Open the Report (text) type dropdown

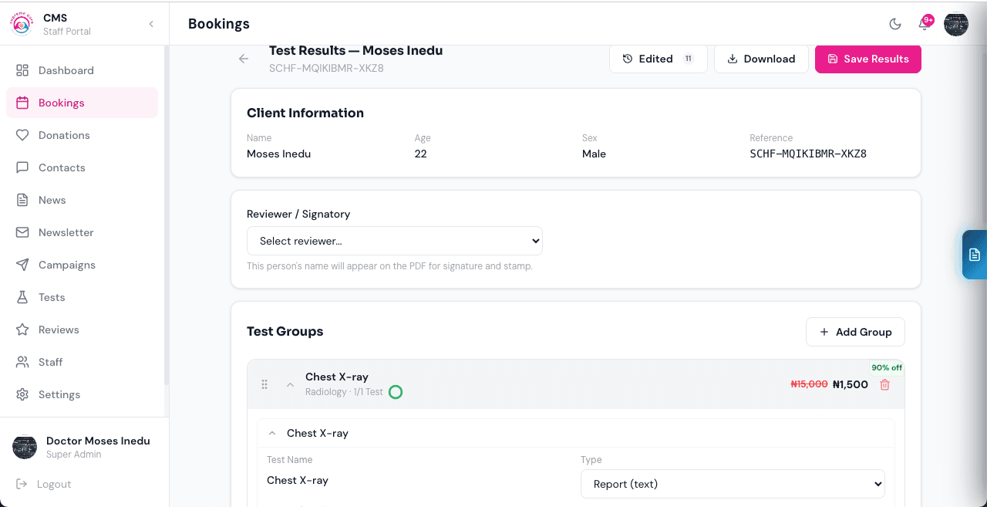click(x=733, y=484)
